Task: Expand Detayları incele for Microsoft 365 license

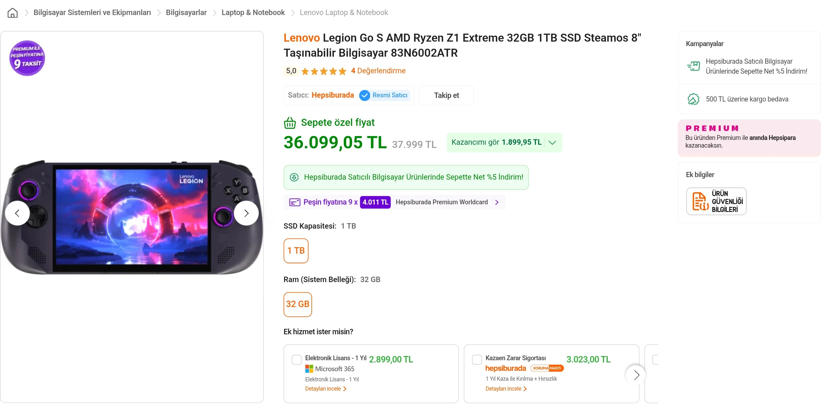Action: pyautogui.click(x=326, y=389)
